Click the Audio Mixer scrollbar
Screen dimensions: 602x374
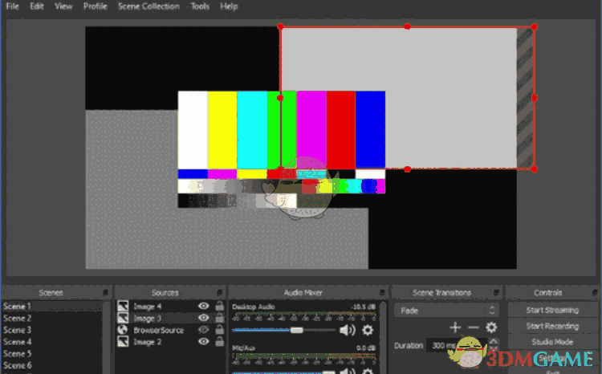(x=383, y=337)
